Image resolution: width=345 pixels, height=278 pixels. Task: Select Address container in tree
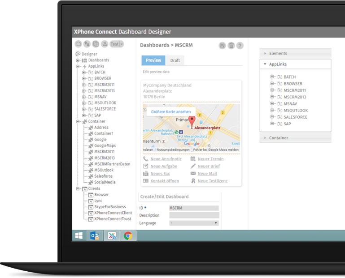(x=101, y=128)
